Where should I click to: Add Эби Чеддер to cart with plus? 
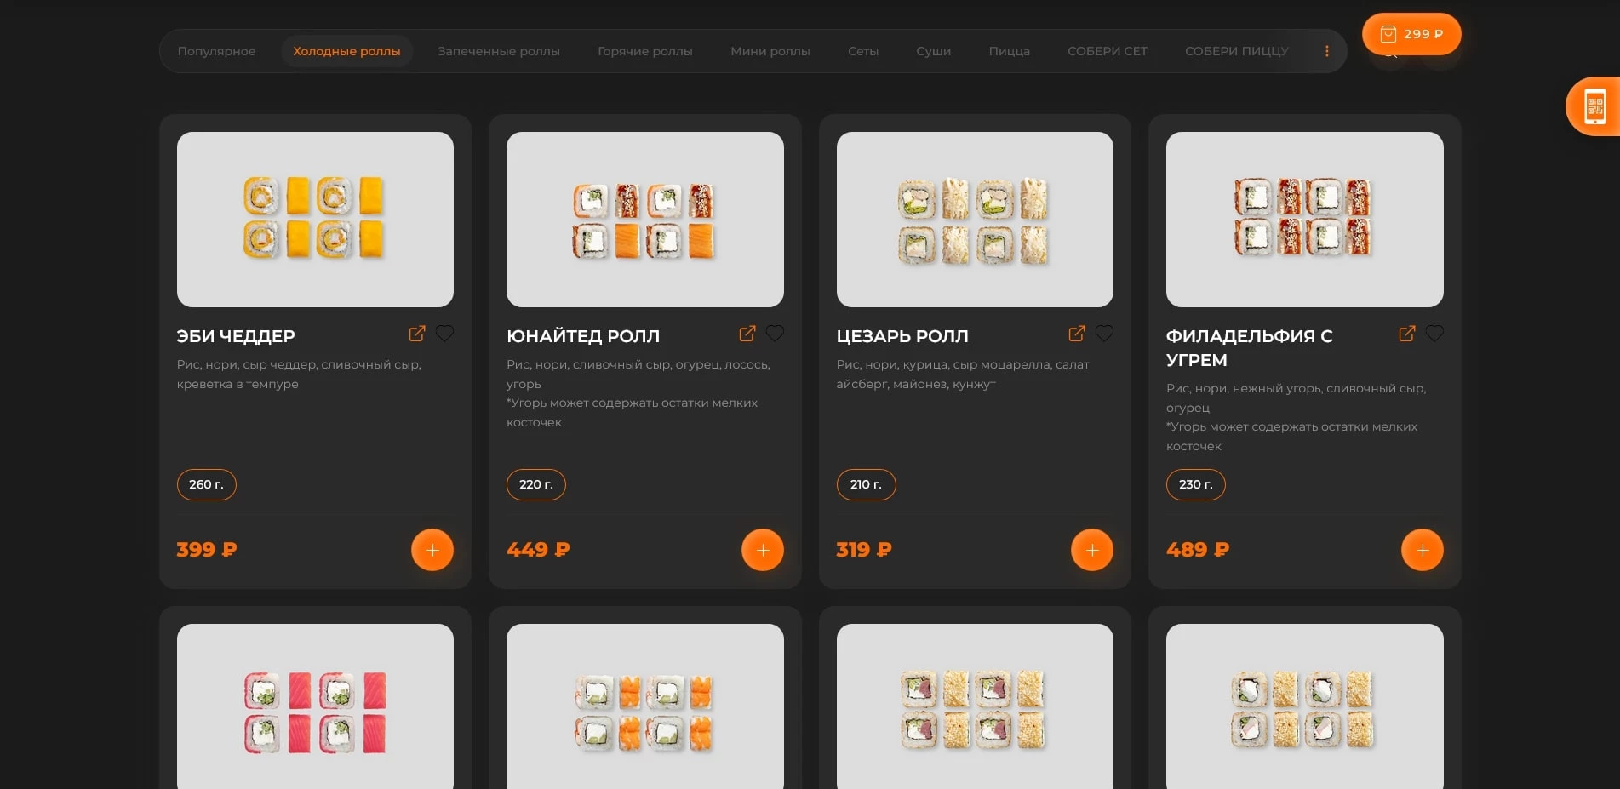[x=432, y=550]
